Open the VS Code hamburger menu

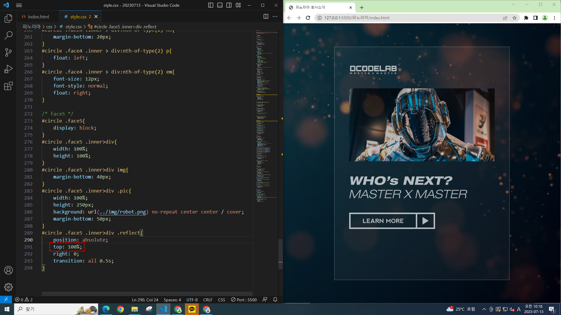tap(19, 5)
